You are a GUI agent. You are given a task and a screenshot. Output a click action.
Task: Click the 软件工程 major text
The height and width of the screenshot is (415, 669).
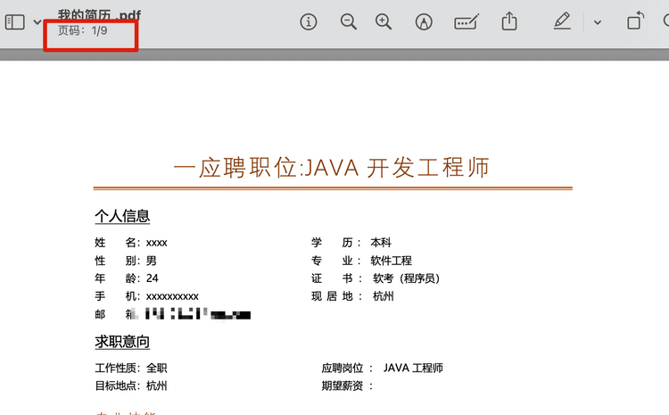pos(392,261)
